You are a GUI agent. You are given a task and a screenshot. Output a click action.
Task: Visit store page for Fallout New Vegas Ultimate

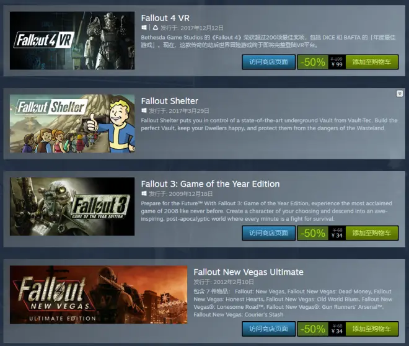click(269, 329)
